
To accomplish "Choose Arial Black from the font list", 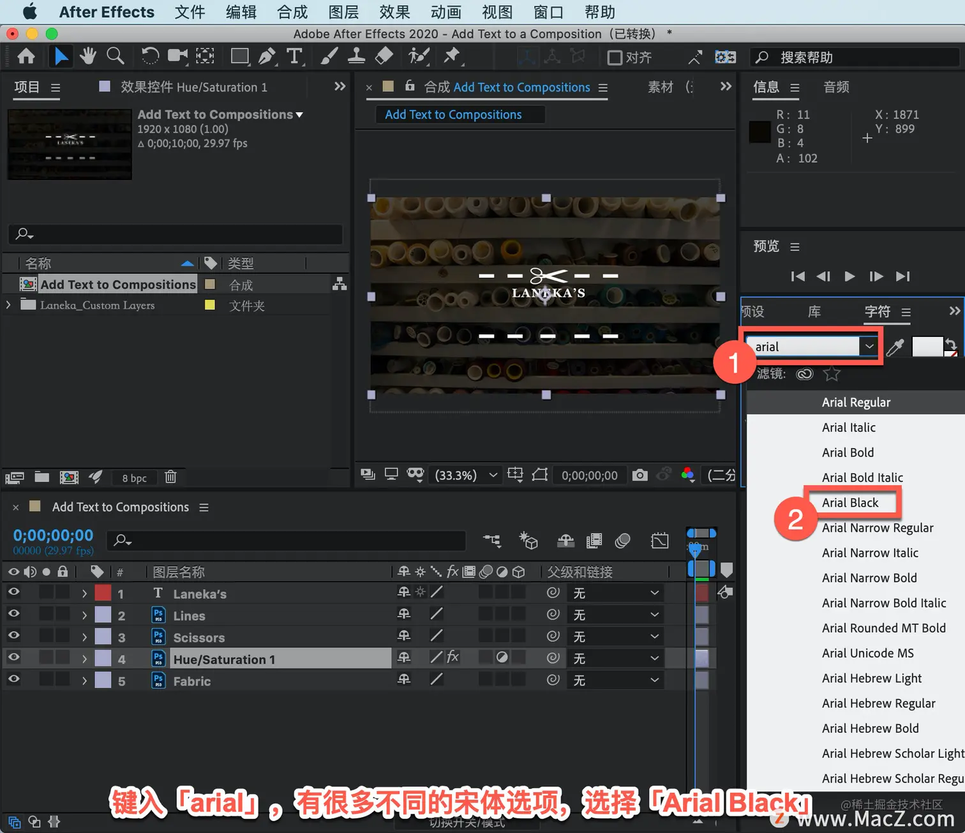I will (x=850, y=503).
